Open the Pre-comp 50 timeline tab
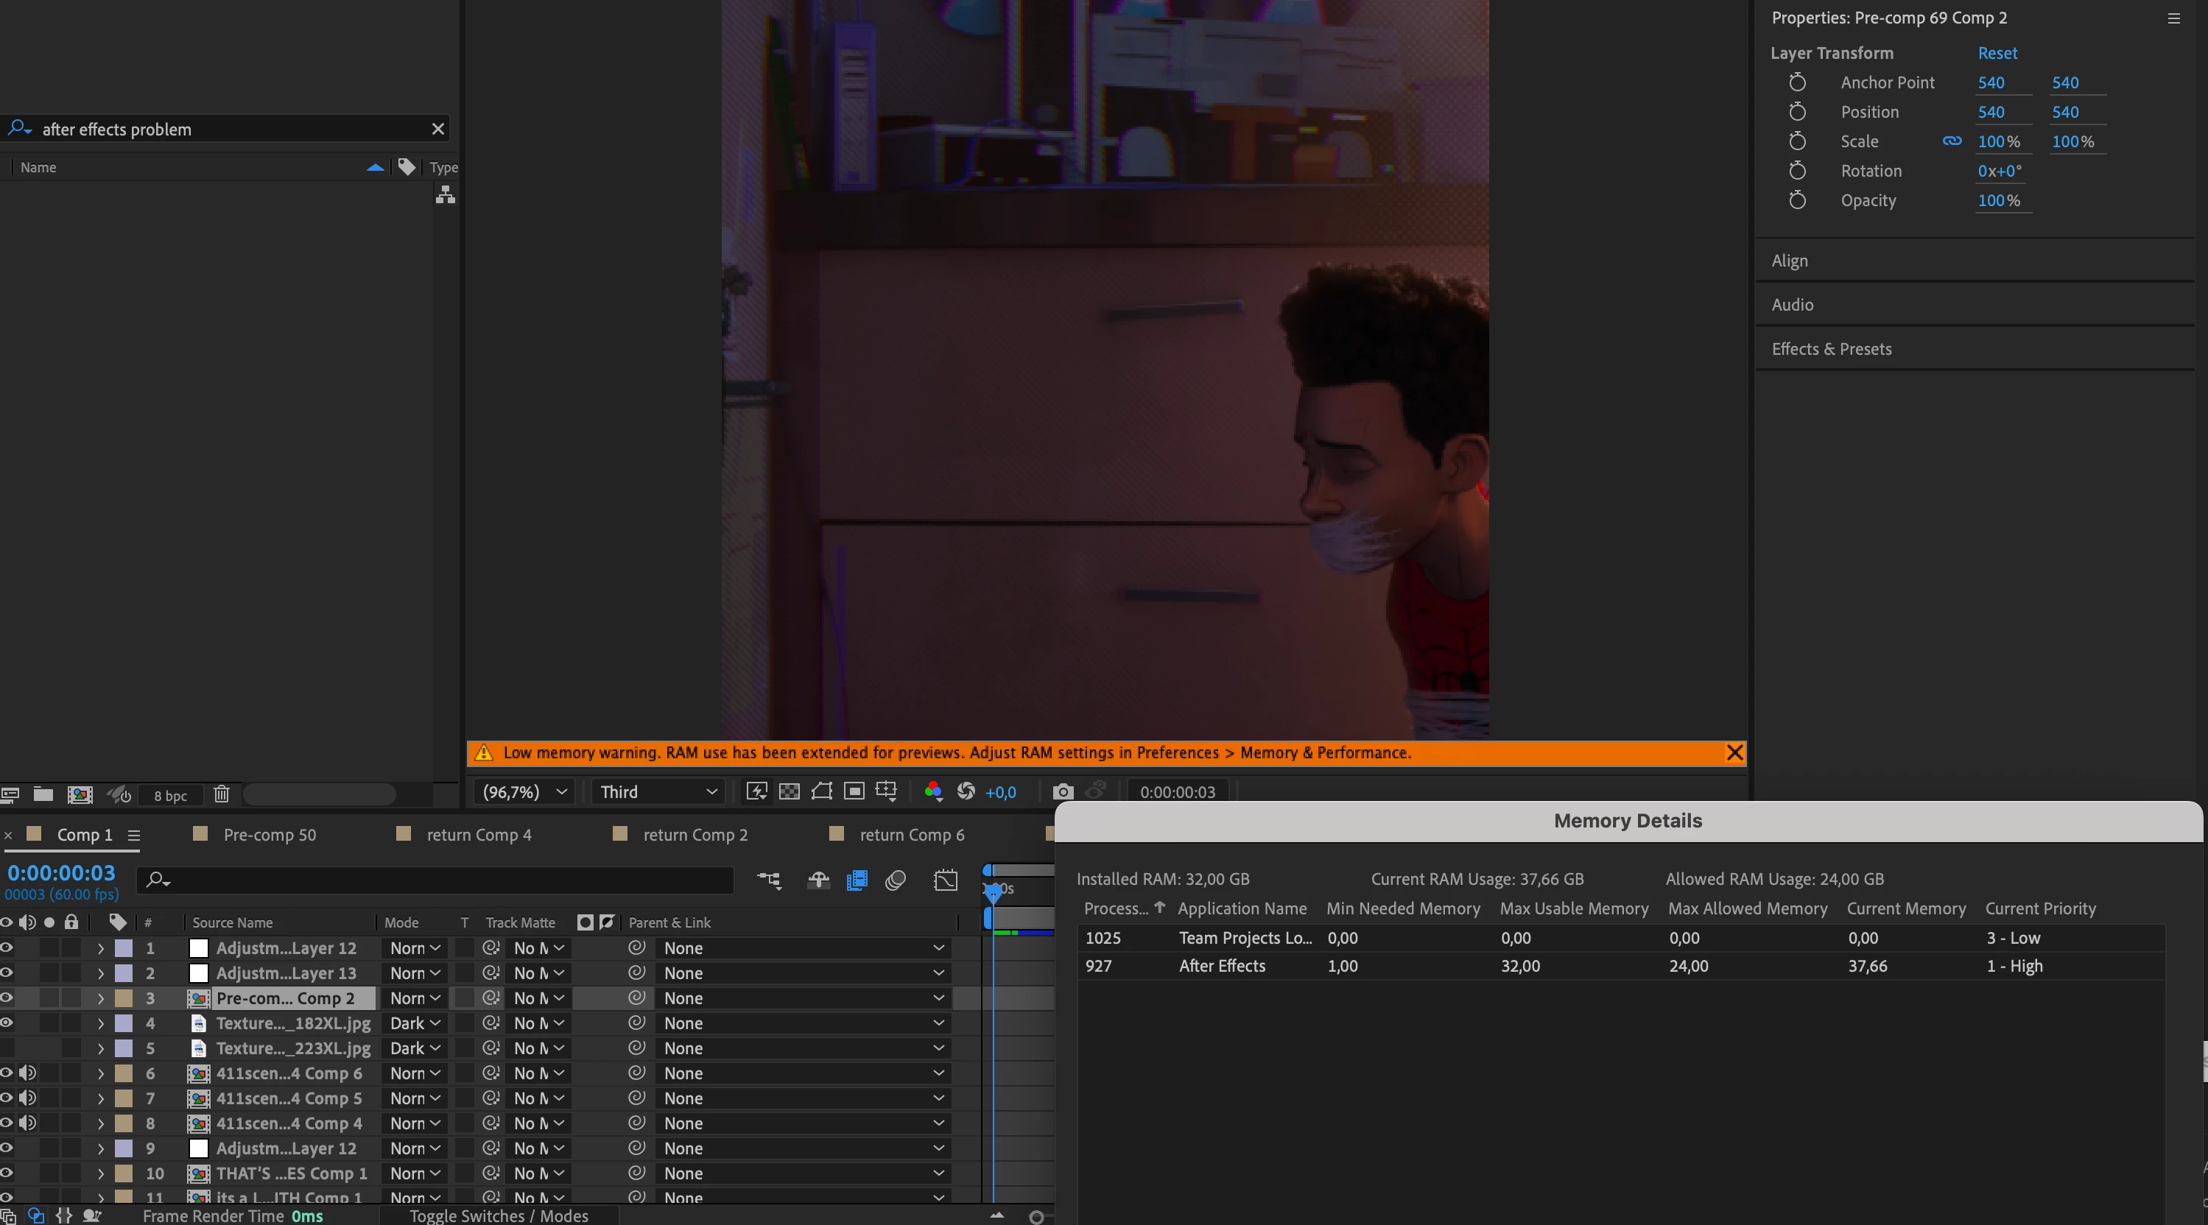 (269, 834)
